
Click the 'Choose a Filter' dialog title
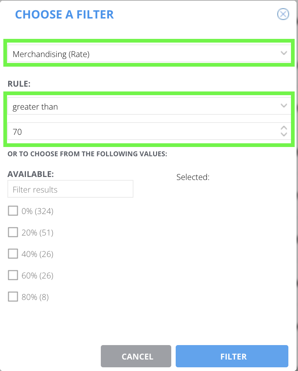(x=64, y=14)
